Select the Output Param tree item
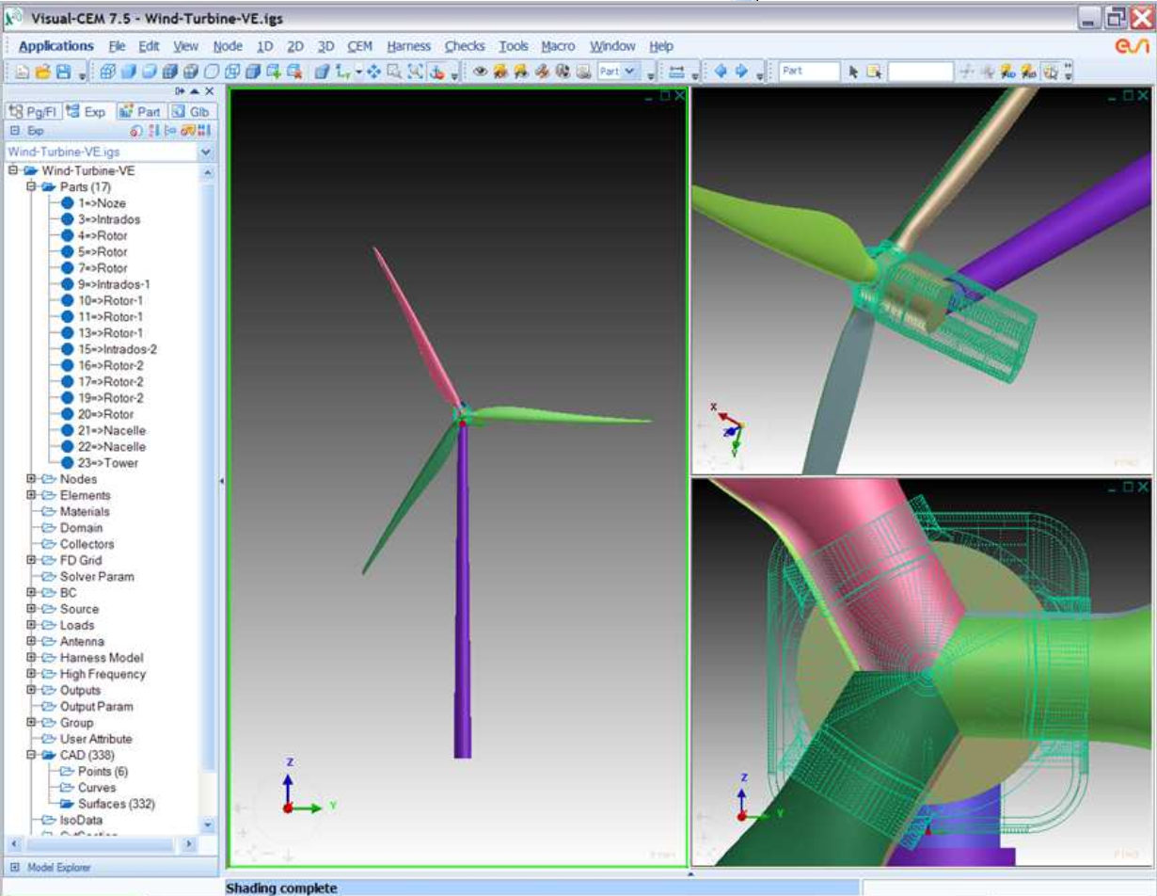The width and height of the screenshot is (1157, 896). 96,707
